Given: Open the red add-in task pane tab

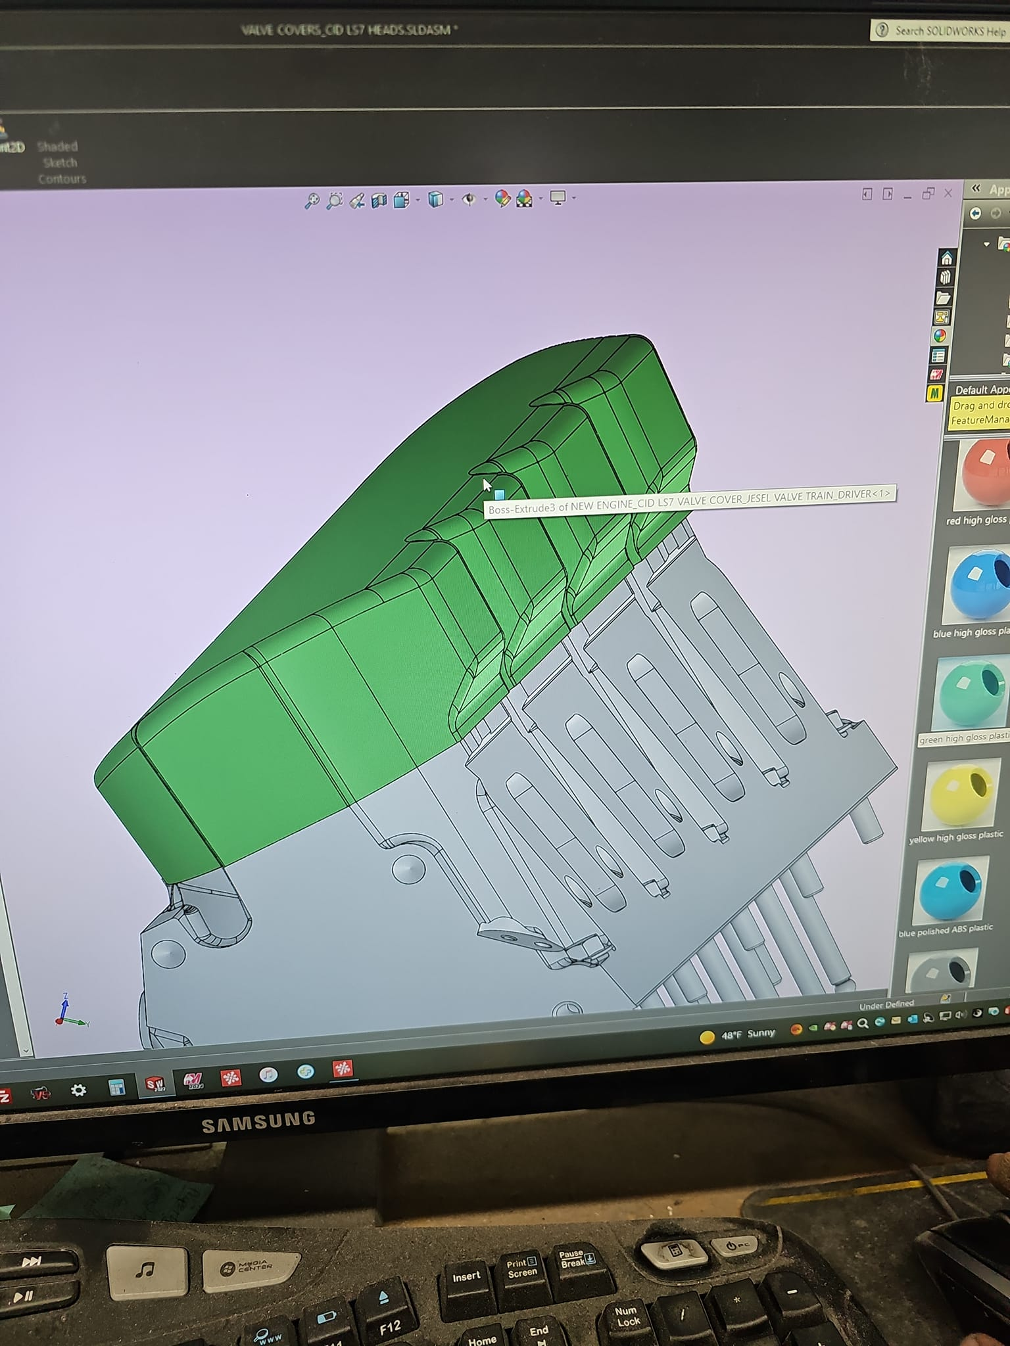Looking at the screenshot, I should pyautogui.click(x=937, y=375).
